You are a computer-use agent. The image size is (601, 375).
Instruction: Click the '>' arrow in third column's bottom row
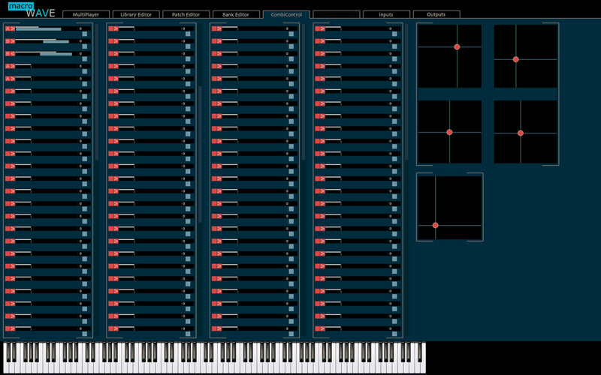[219, 328]
